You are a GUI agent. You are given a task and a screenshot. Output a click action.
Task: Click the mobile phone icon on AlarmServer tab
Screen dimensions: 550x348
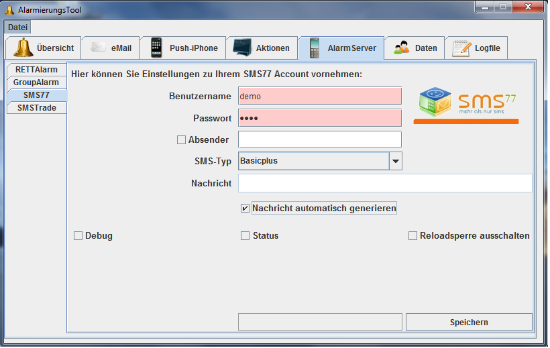(x=314, y=48)
